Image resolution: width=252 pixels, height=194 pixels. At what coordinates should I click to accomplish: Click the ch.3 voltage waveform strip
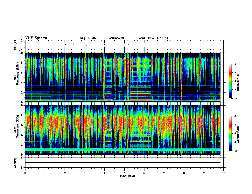point(124,163)
